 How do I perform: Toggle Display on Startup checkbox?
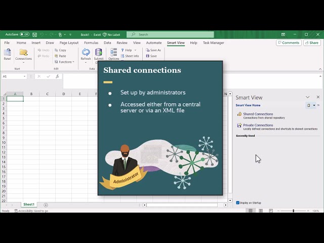pos(237,202)
